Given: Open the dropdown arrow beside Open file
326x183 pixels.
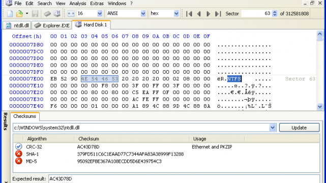Looking at the screenshot, I should click(x=27, y=14).
